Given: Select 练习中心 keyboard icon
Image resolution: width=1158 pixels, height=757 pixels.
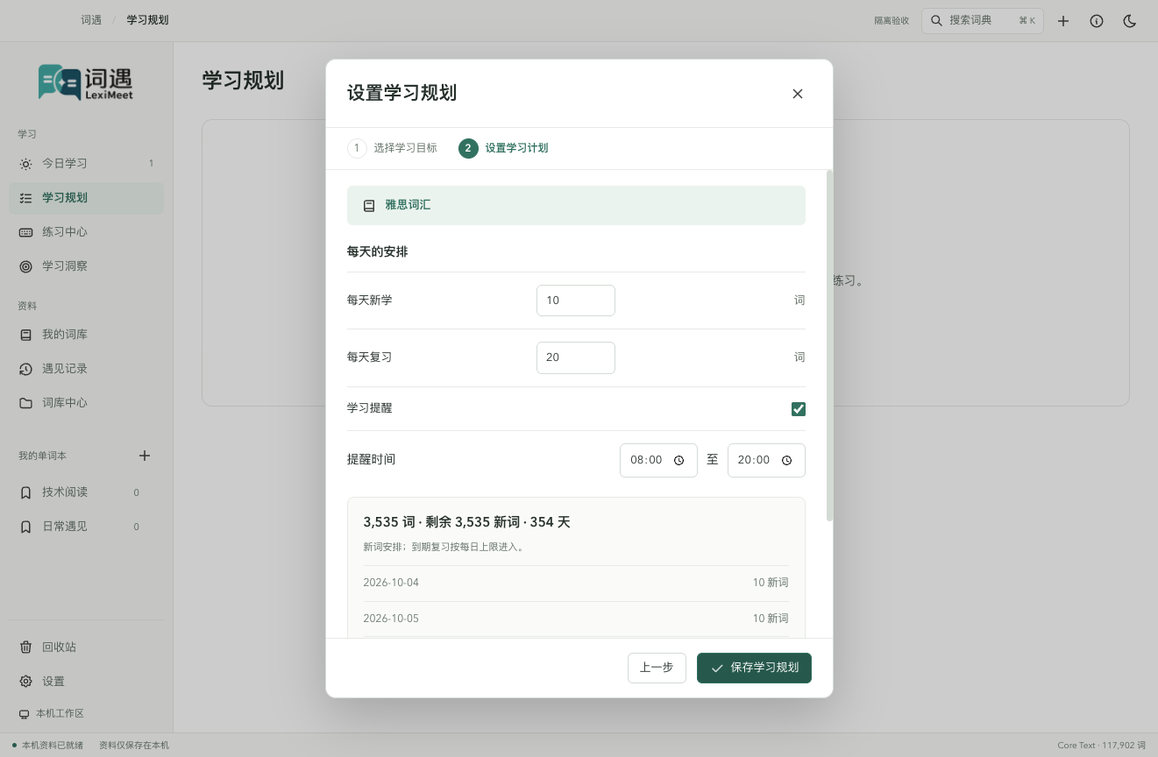Looking at the screenshot, I should [25, 232].
